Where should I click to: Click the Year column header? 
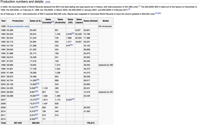[4, 21]
